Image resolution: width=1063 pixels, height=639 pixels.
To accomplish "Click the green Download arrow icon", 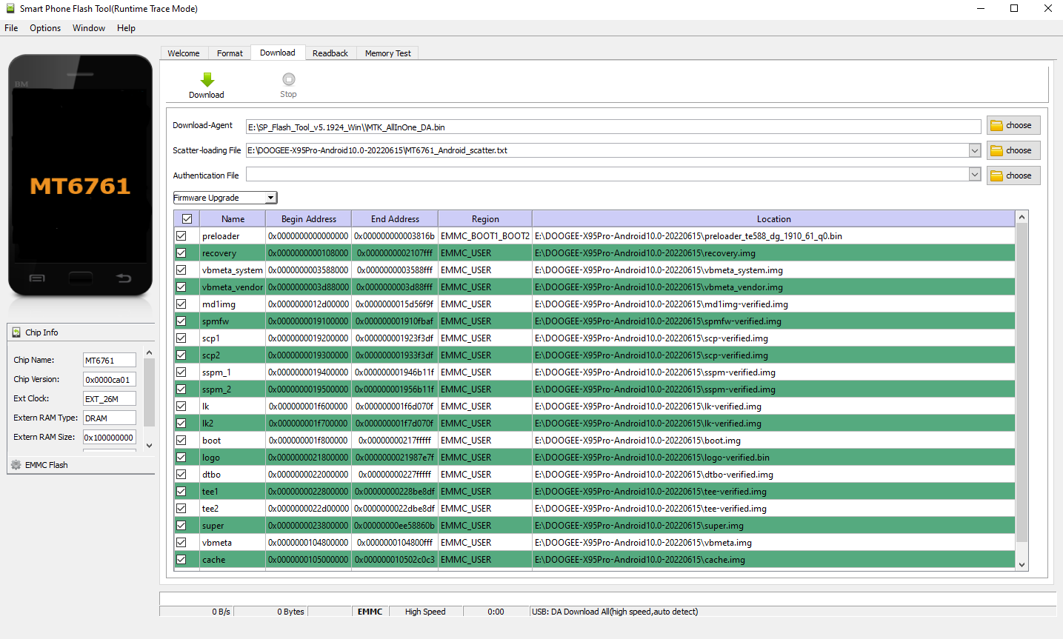I will [x=207, y=80].
